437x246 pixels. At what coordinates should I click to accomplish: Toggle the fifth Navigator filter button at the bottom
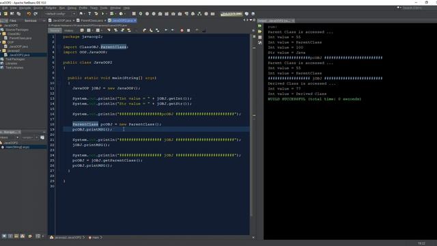pos(30,236)
